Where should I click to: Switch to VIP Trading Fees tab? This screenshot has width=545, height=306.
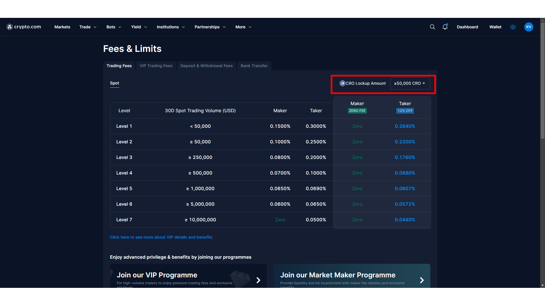pyautogui.click(x=156, y=66)
